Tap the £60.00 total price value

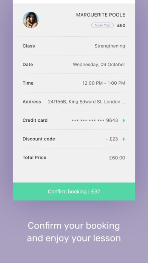click(117, 158)
